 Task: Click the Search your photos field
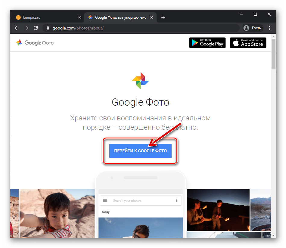tap(141, 200)
